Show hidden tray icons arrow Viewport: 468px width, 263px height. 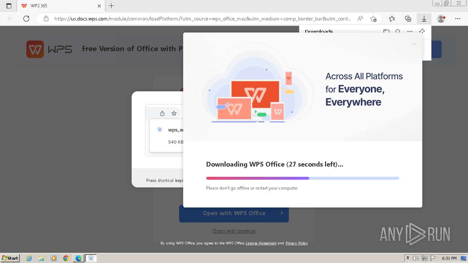408,258
